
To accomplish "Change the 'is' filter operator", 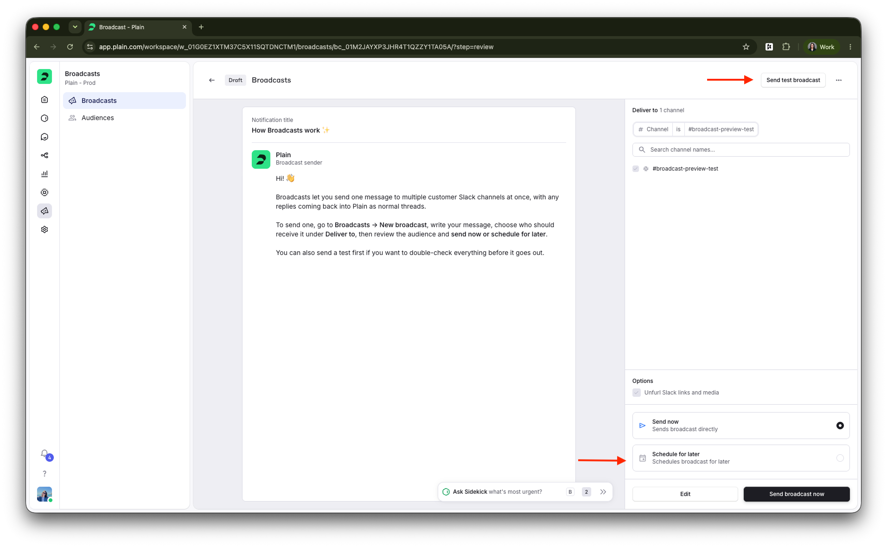I will point(678,129).
